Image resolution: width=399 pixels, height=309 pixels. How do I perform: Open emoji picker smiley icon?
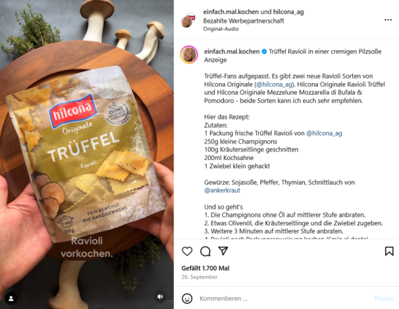pos(187,298)
